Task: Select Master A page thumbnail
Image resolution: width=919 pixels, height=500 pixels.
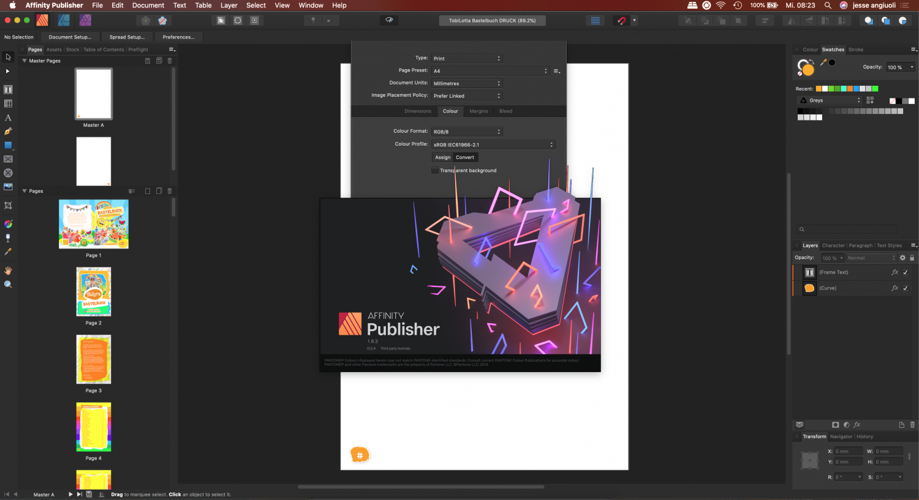Action: pyautogui.click(x=94, y=94)
